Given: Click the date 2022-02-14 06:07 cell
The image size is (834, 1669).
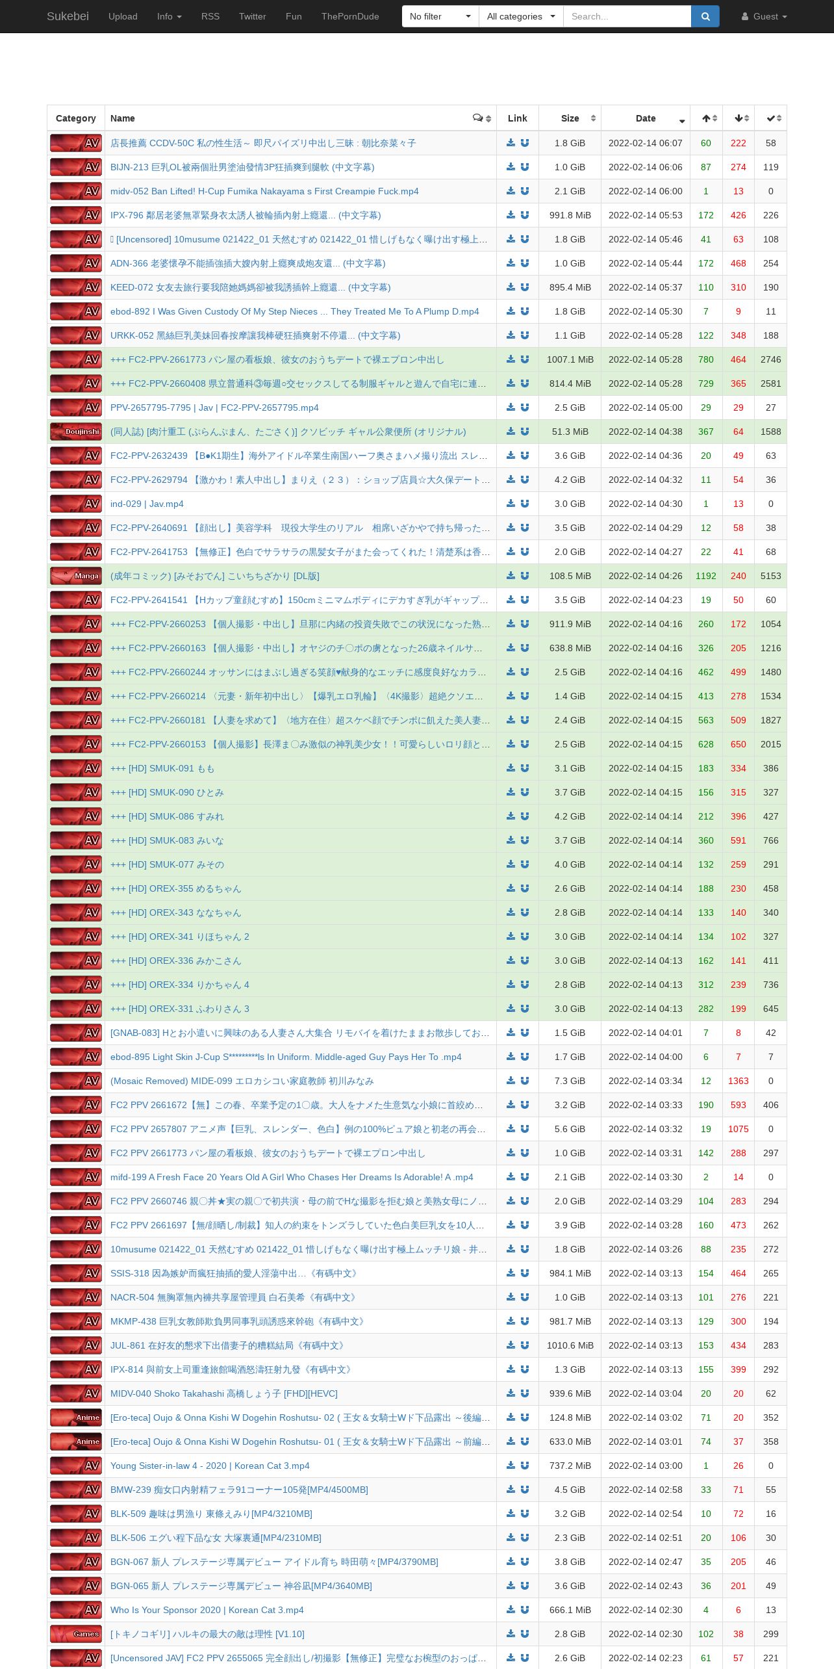Looking at the screenshot, I should (646, 143).
